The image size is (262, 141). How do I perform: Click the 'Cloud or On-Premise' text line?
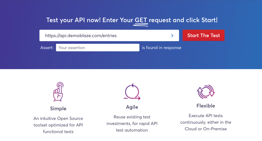[206, 129]
